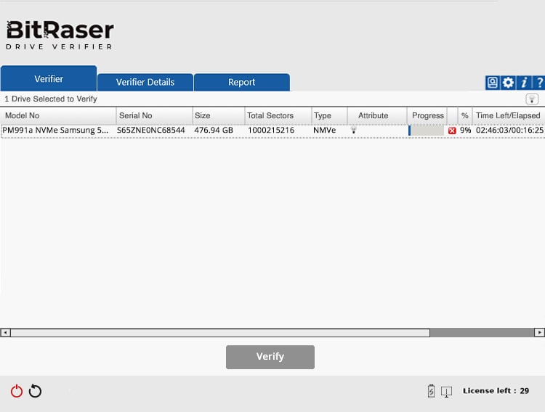Click the filter funnel button above table
This screenshot has height=412, width=545.
point(532,99)
